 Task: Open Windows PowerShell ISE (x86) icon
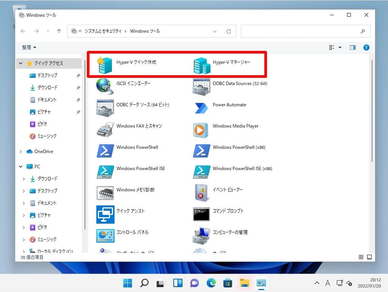coord(202,172)
